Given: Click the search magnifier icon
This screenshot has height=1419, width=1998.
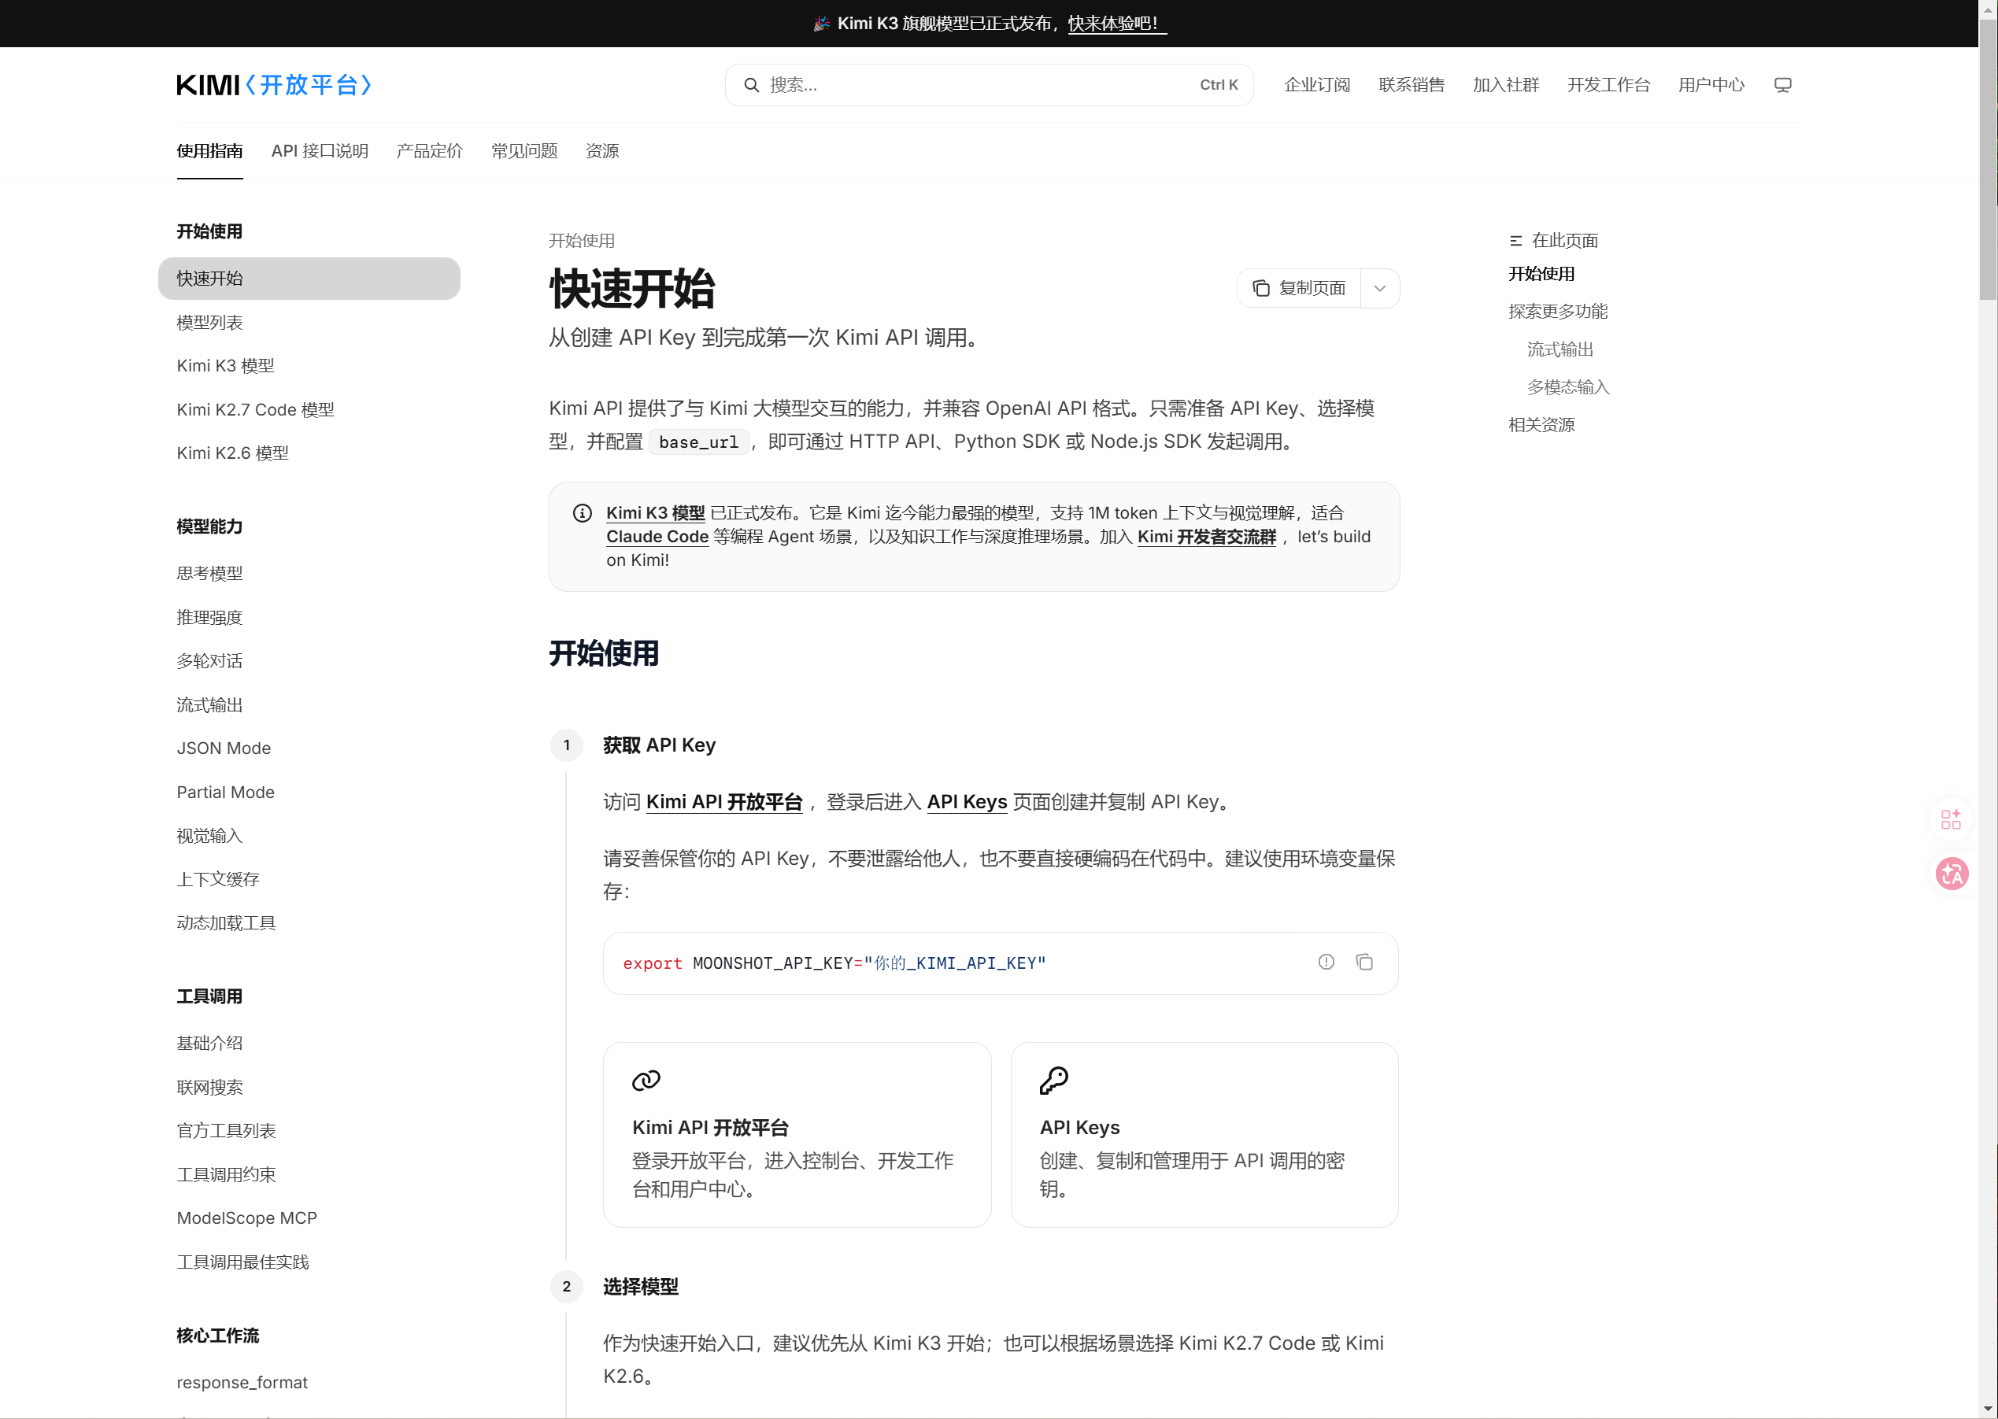Looking at the screenshot, I should [x=751, y=85].
